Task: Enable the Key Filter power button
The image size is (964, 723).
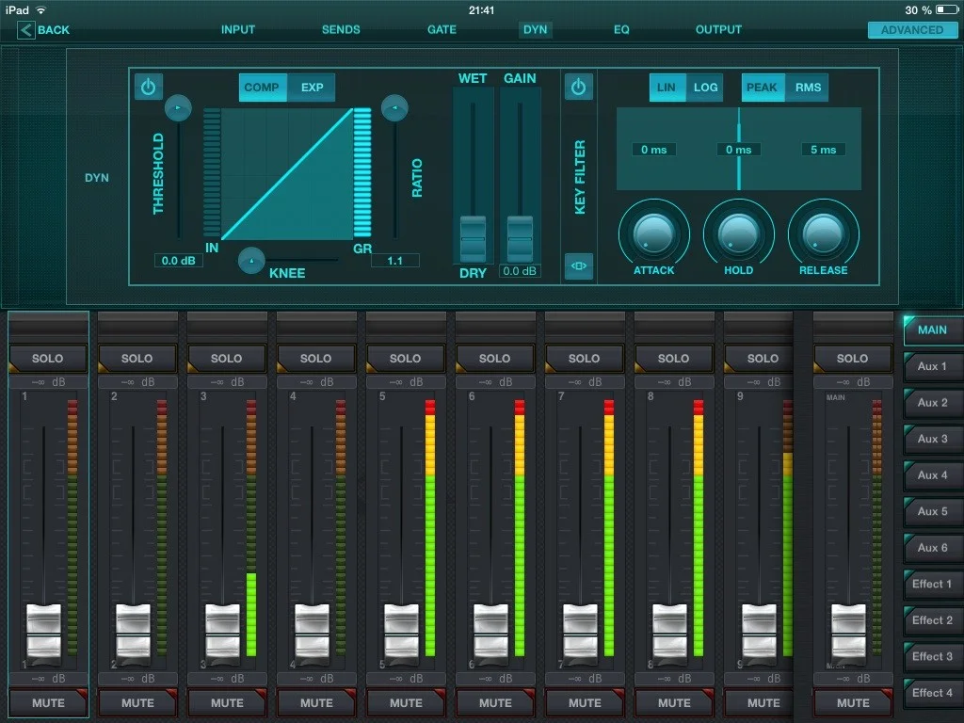Action: tap(579, 87)
